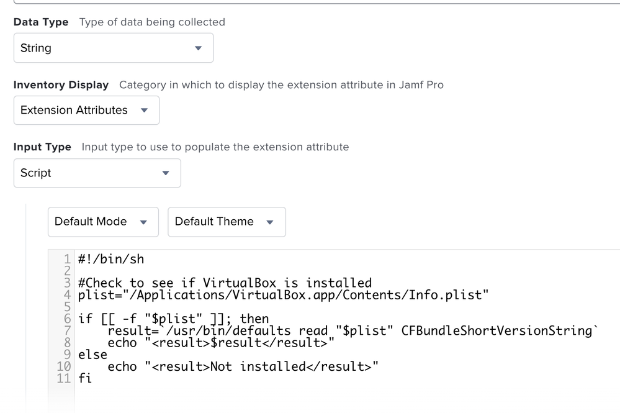Open the Inventory Display Extension Attributes dropdown

[x=87, y=110]
